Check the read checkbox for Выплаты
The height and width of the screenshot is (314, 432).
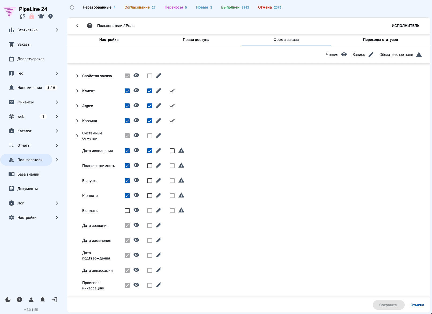point(127,211)
